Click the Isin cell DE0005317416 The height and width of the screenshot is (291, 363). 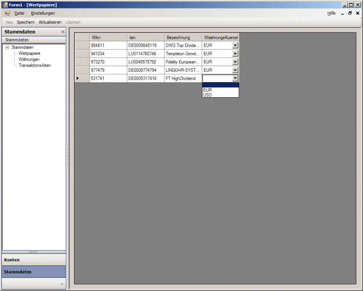(146, 78)
